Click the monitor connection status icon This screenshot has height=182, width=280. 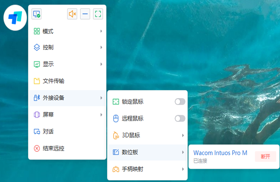(x=36, y=14)
